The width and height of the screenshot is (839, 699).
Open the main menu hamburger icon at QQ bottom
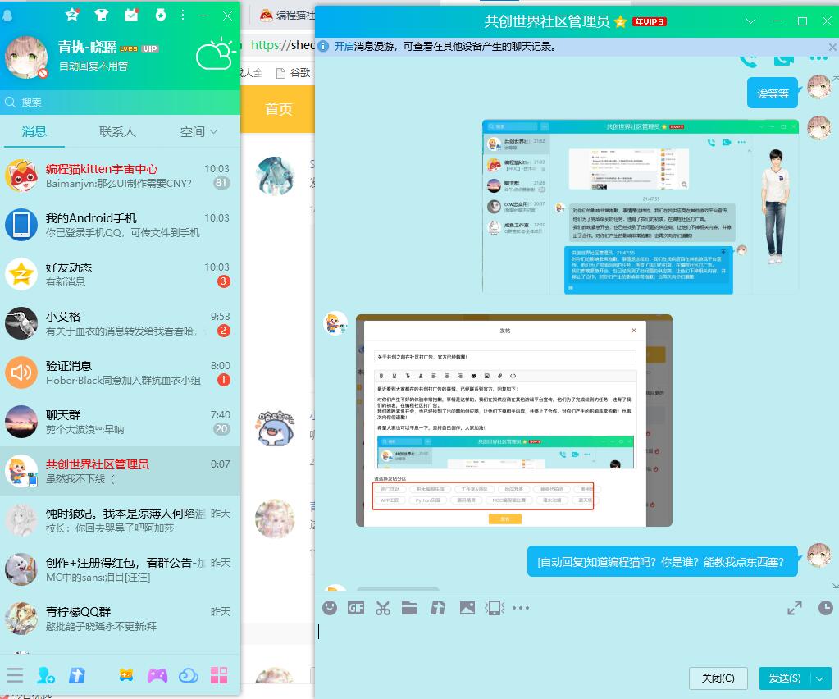[x=15, y=675]
